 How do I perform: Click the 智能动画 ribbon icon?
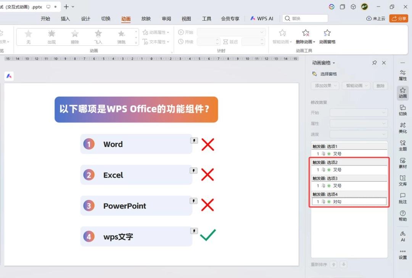point(282,36)
